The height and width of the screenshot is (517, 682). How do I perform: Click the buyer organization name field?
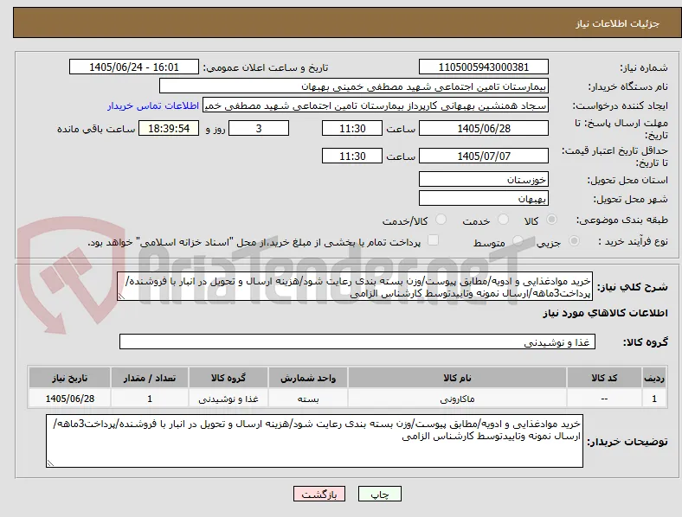pos(354,86)
